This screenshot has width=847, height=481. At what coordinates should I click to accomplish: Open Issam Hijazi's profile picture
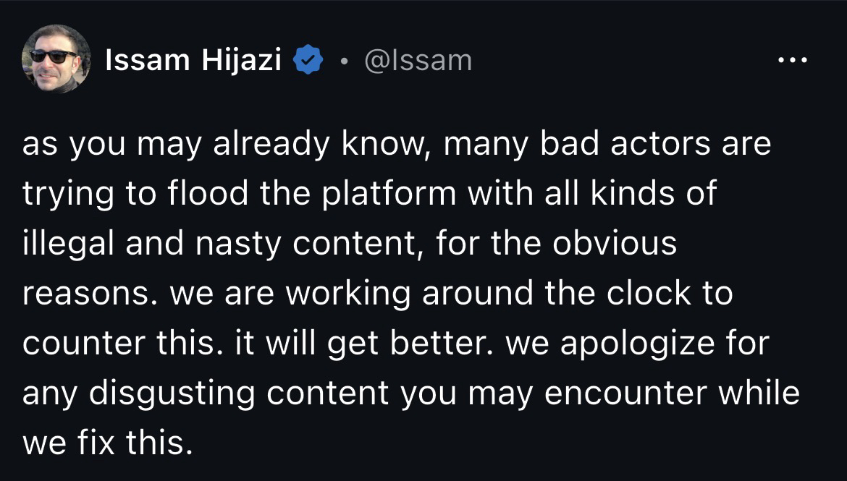pyautogui.click(x=56, y=59)
